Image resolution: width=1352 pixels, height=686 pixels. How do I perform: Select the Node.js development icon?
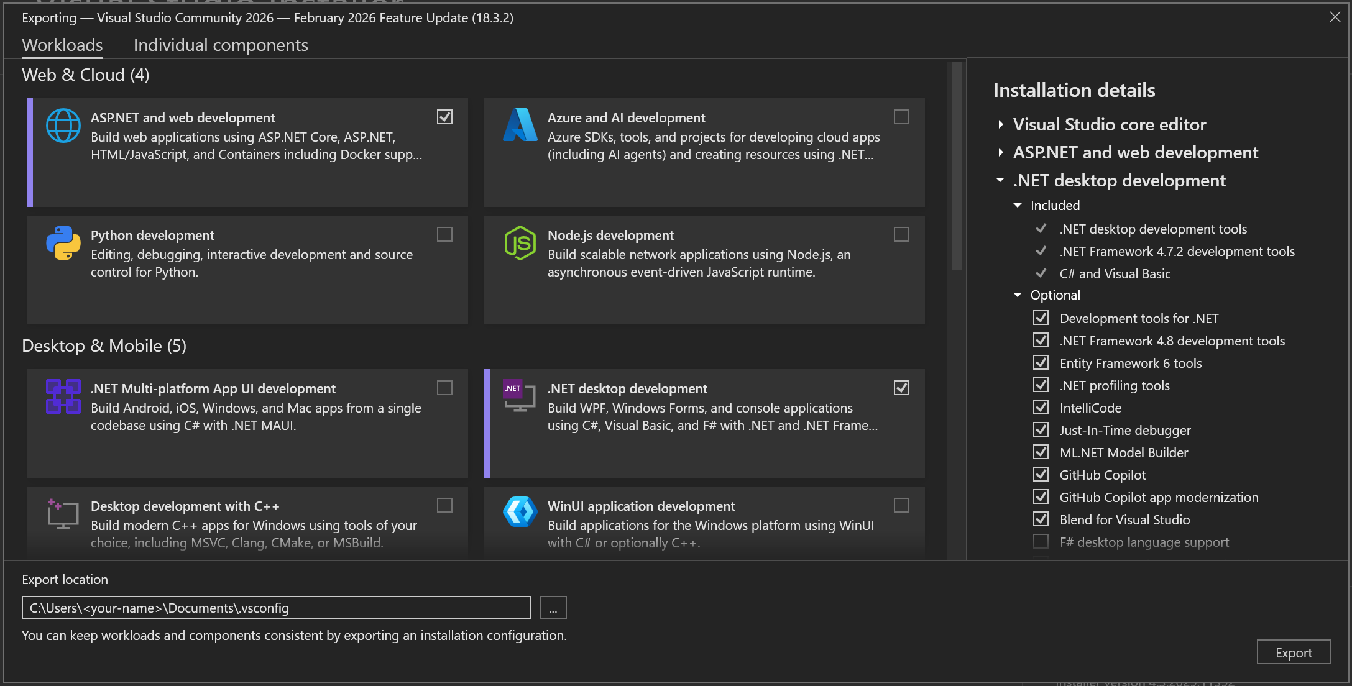coord(520,243)
